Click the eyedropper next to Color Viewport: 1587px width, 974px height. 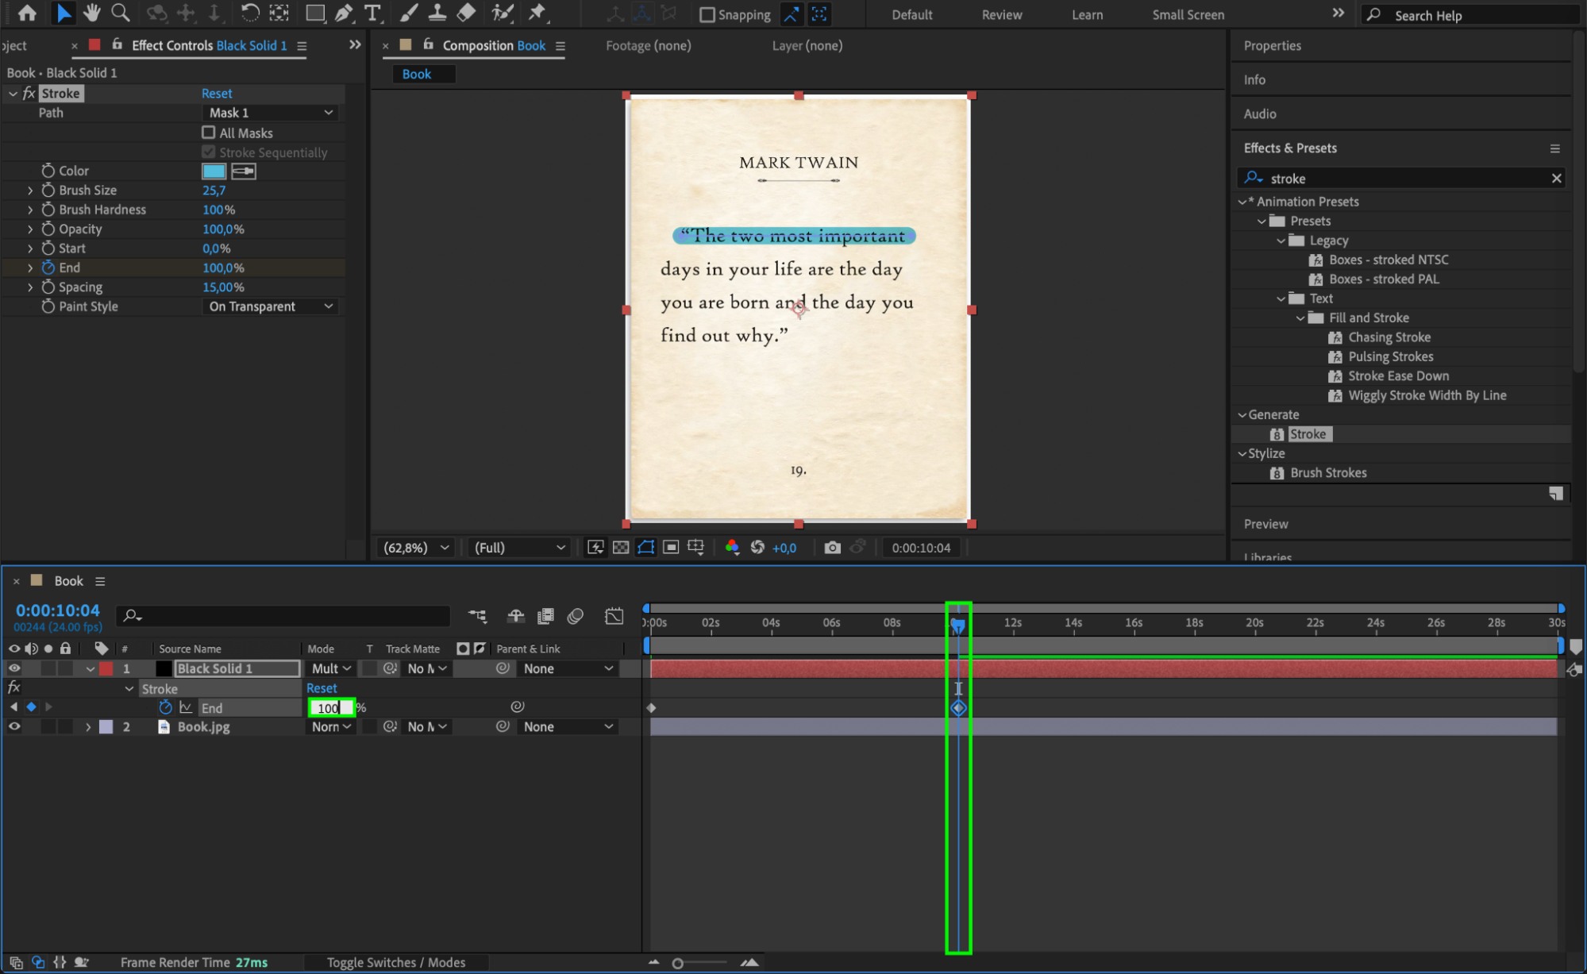coord(243,171)
